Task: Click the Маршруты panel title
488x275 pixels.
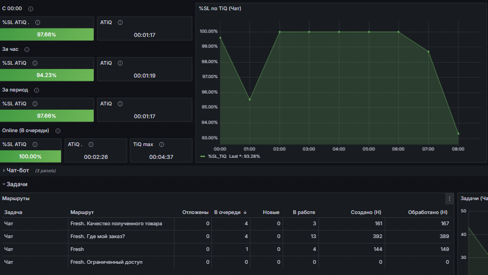Action: point(16,198)
